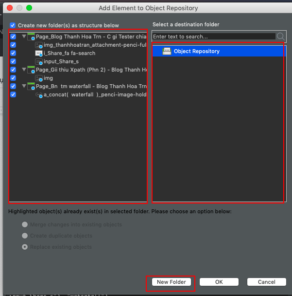Click the page icon of Page_Blog Thanh Hoa Trn
292x296 pixels.
[31, 37]
